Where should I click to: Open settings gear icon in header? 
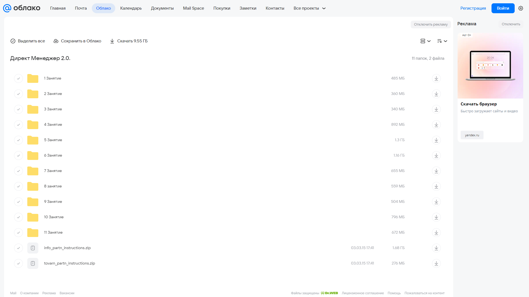(x=520, y=8)
